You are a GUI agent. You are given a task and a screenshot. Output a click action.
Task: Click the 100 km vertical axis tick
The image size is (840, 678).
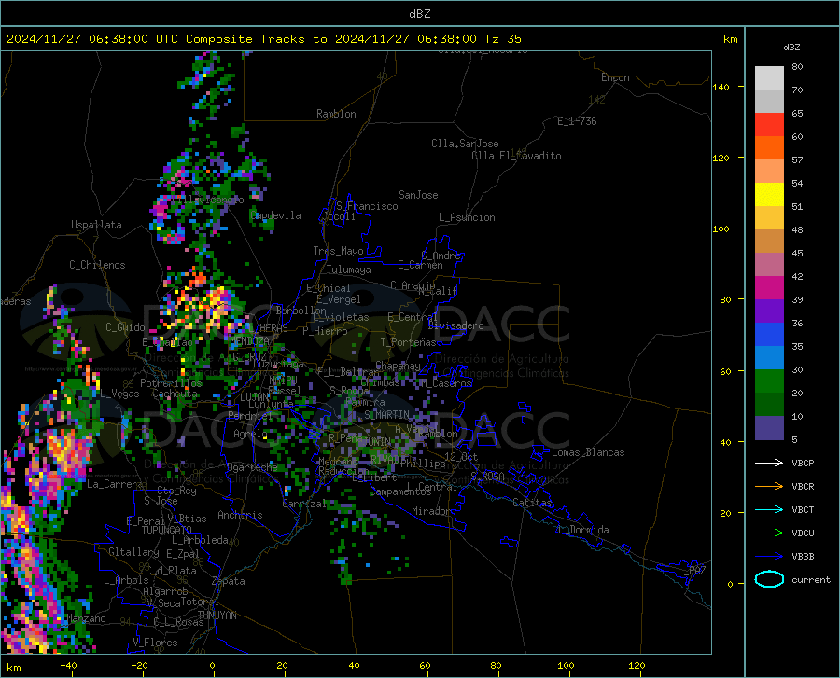pos(721,229)
